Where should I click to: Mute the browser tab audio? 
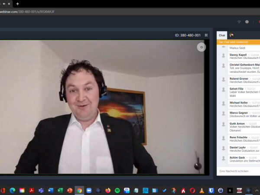(4, 3)
